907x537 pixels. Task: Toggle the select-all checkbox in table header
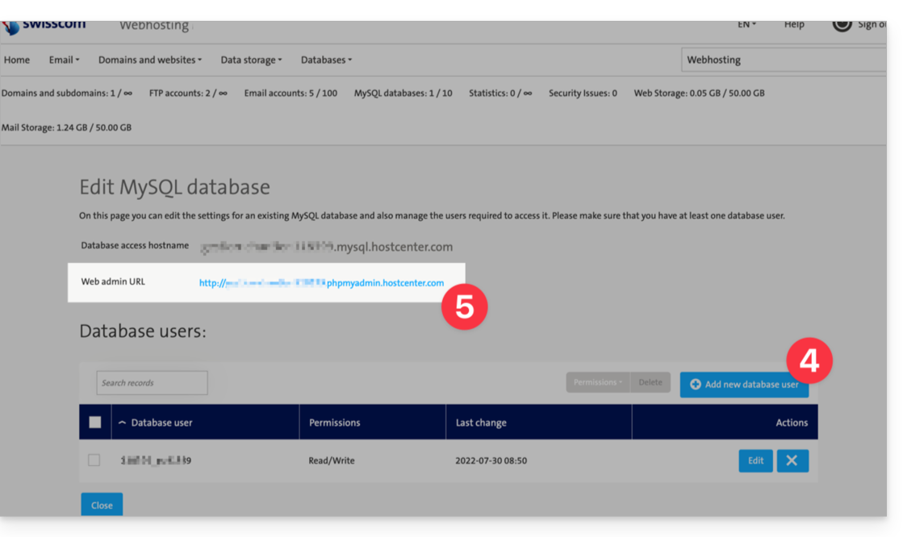(95, 423)
